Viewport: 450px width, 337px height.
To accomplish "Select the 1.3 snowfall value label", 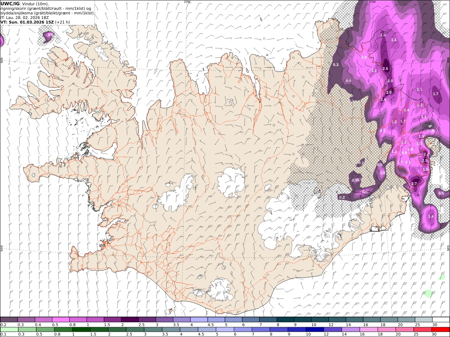I will click(x=421, y=137).
